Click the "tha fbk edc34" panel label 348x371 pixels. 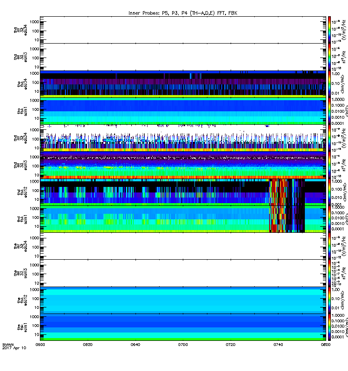pos(22,84)
